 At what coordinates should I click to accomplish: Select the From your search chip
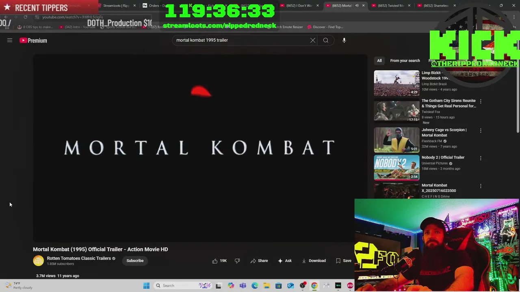(x=405, y=60)
